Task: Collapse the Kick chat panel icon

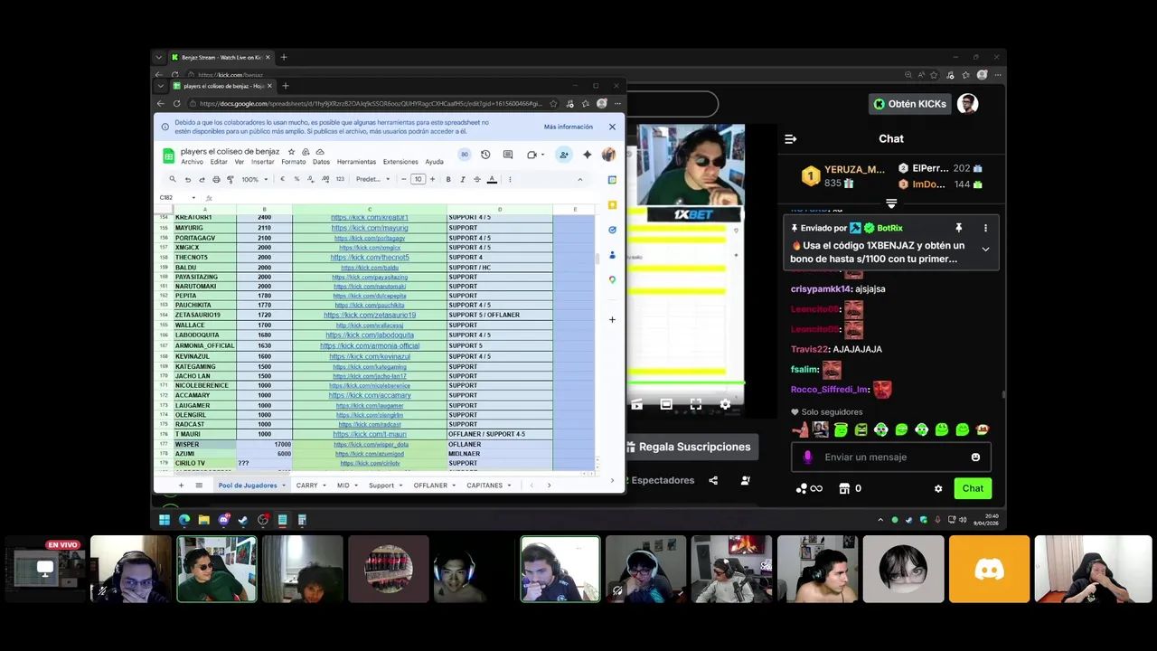Action: pyautogui.click(x=791, y=139)
